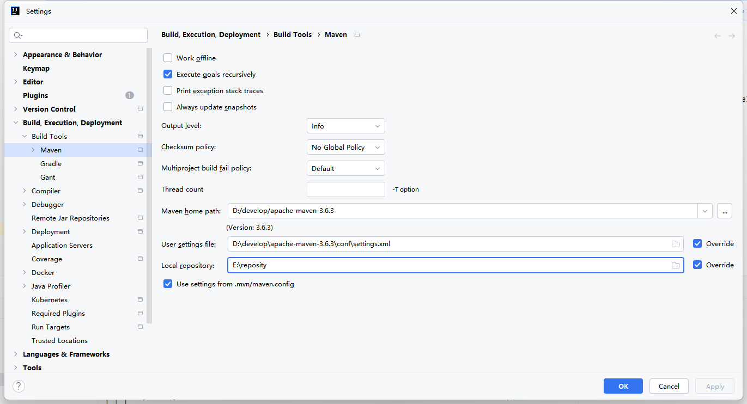Enable the Work offline checkbox
This screenshot has height=404, width=747.
pos(168,58)
